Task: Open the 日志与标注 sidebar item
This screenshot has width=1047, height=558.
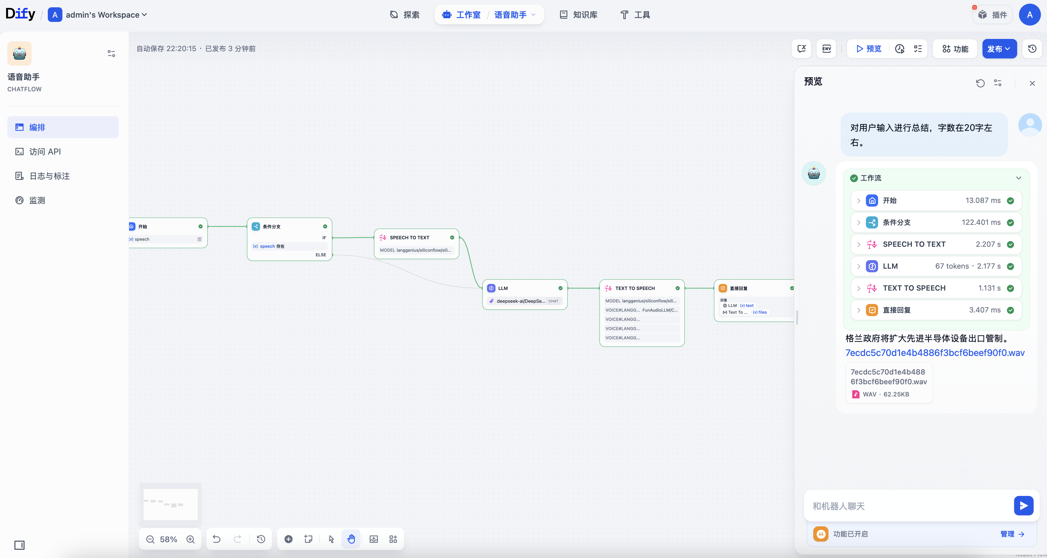Action: [49, 176]
